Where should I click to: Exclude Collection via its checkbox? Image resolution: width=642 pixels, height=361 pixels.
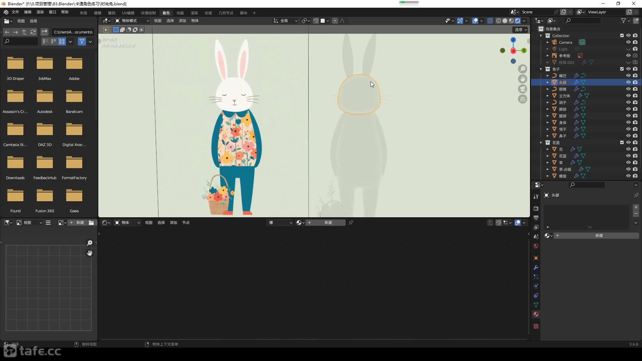tap(622, 35)
